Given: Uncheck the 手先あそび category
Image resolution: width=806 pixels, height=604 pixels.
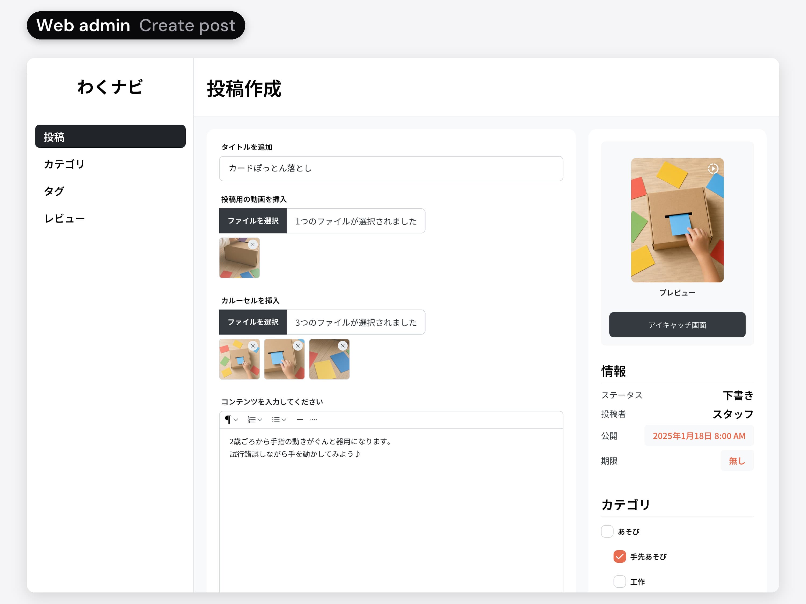Looking at the screenshot, I should [x=620, y=556].
